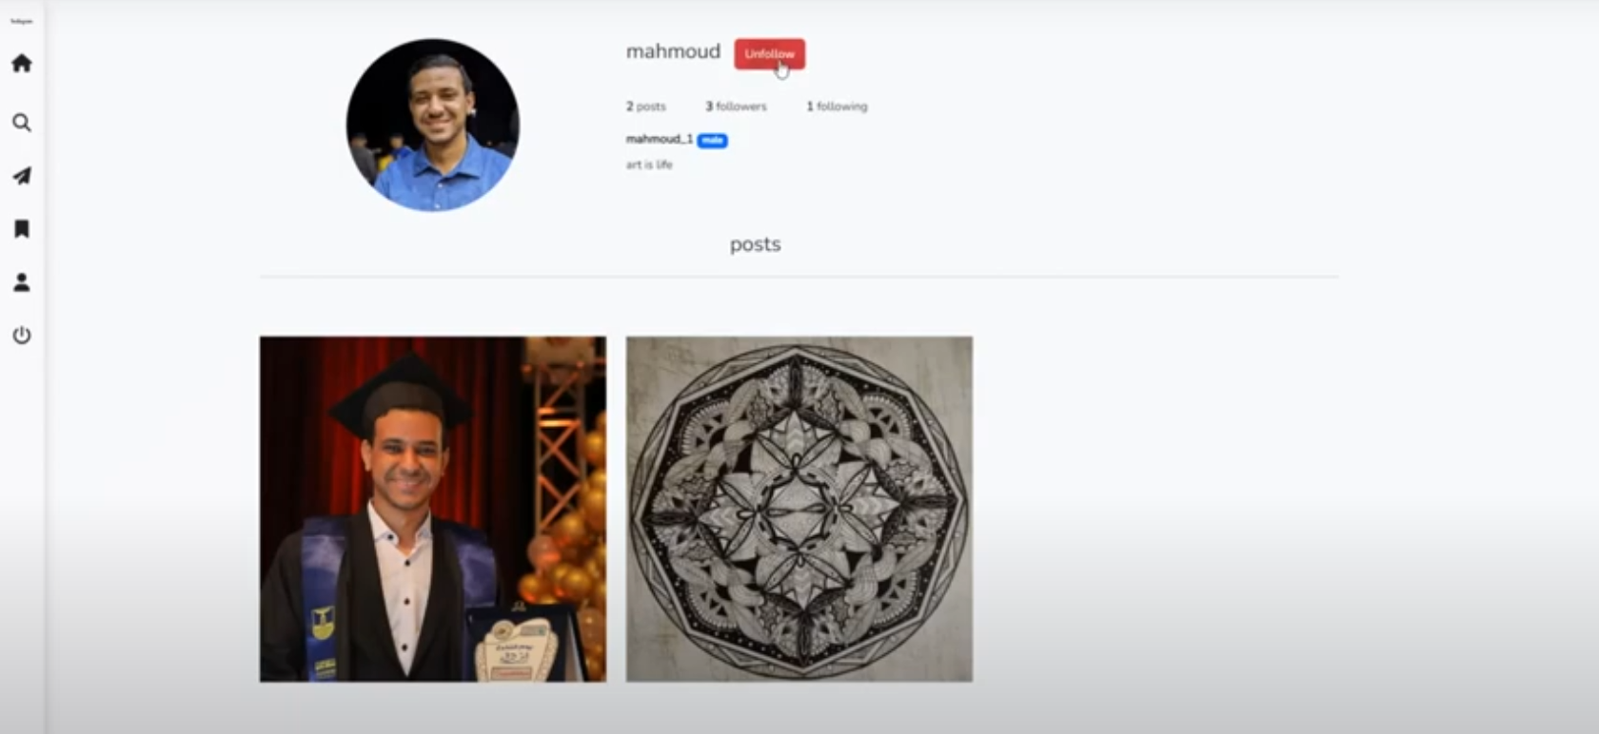
Task: Open the search magnifier icon
Action: [21, 123]
